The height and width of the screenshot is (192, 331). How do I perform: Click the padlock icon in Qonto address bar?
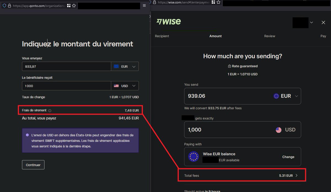(x=9, y=6)
